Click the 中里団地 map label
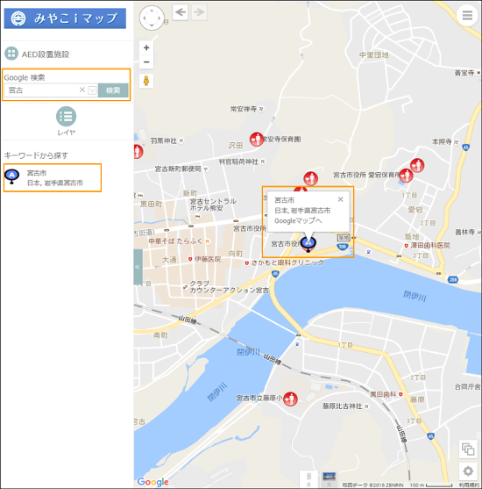The image size is (482, 489). tap(374, 55)
